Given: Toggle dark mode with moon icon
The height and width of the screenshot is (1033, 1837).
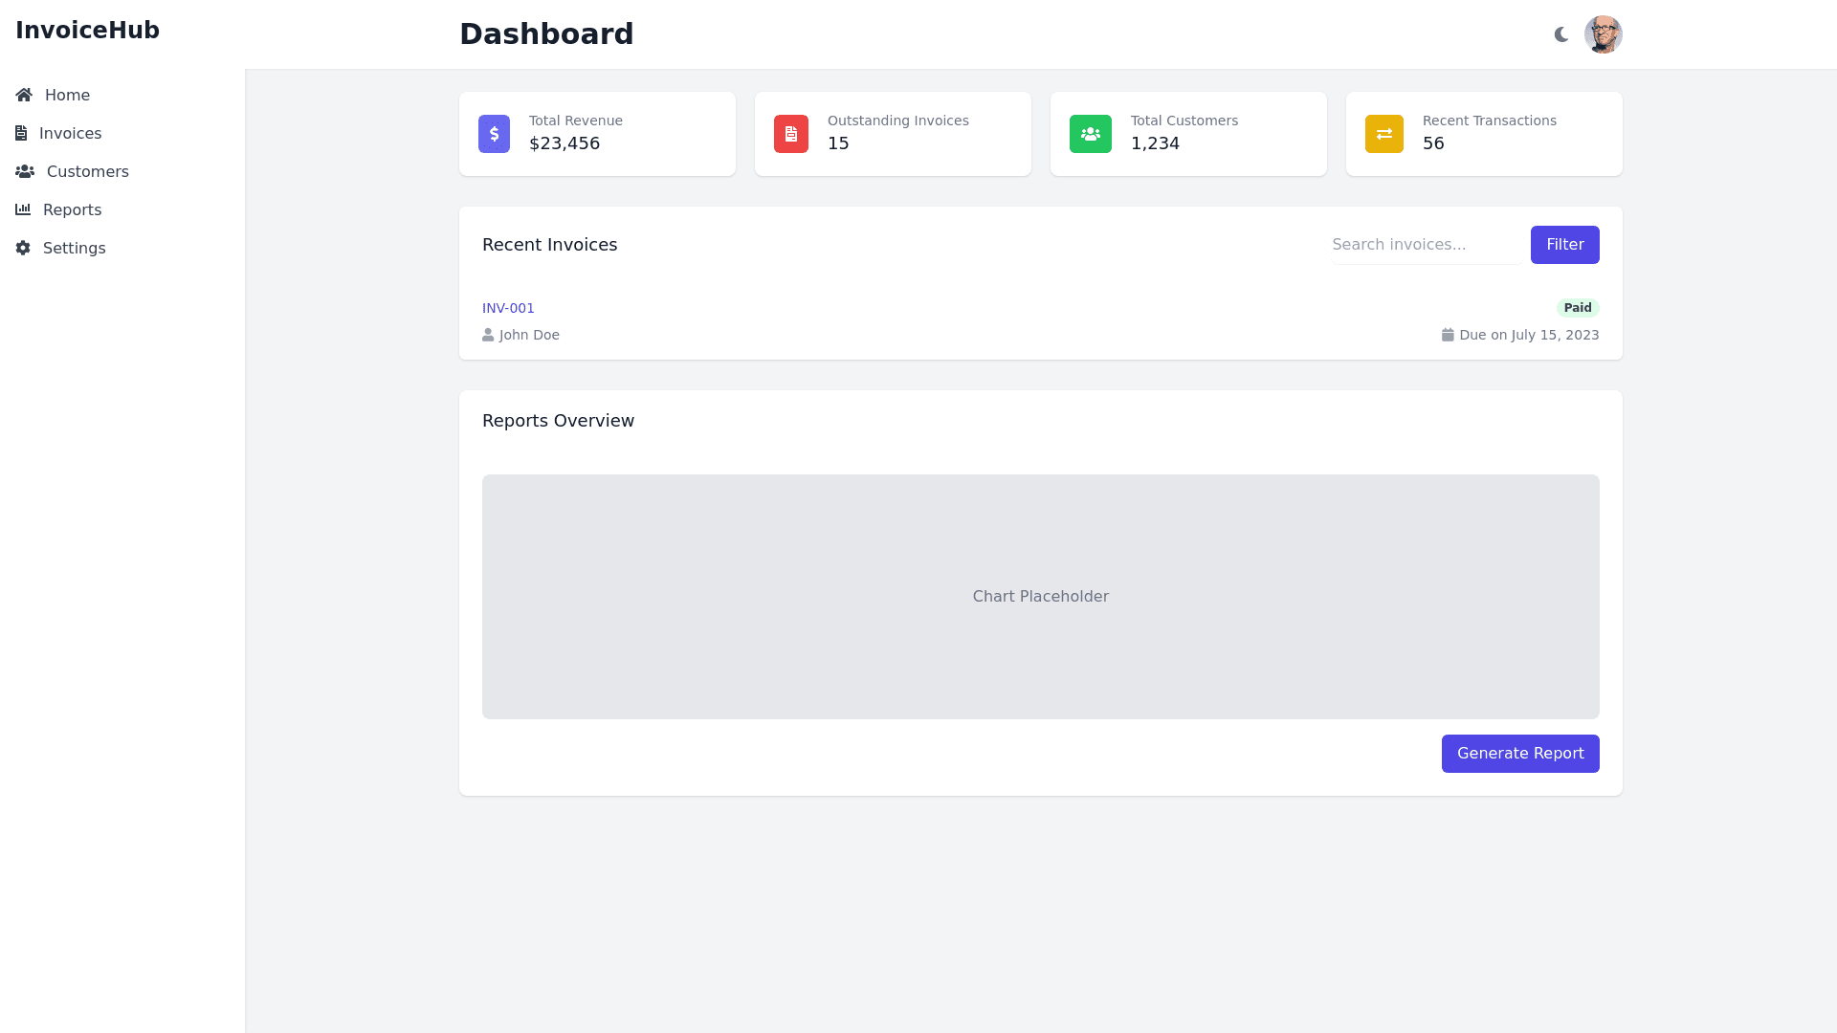Looking at the screenshot, I should [1561, 34].
